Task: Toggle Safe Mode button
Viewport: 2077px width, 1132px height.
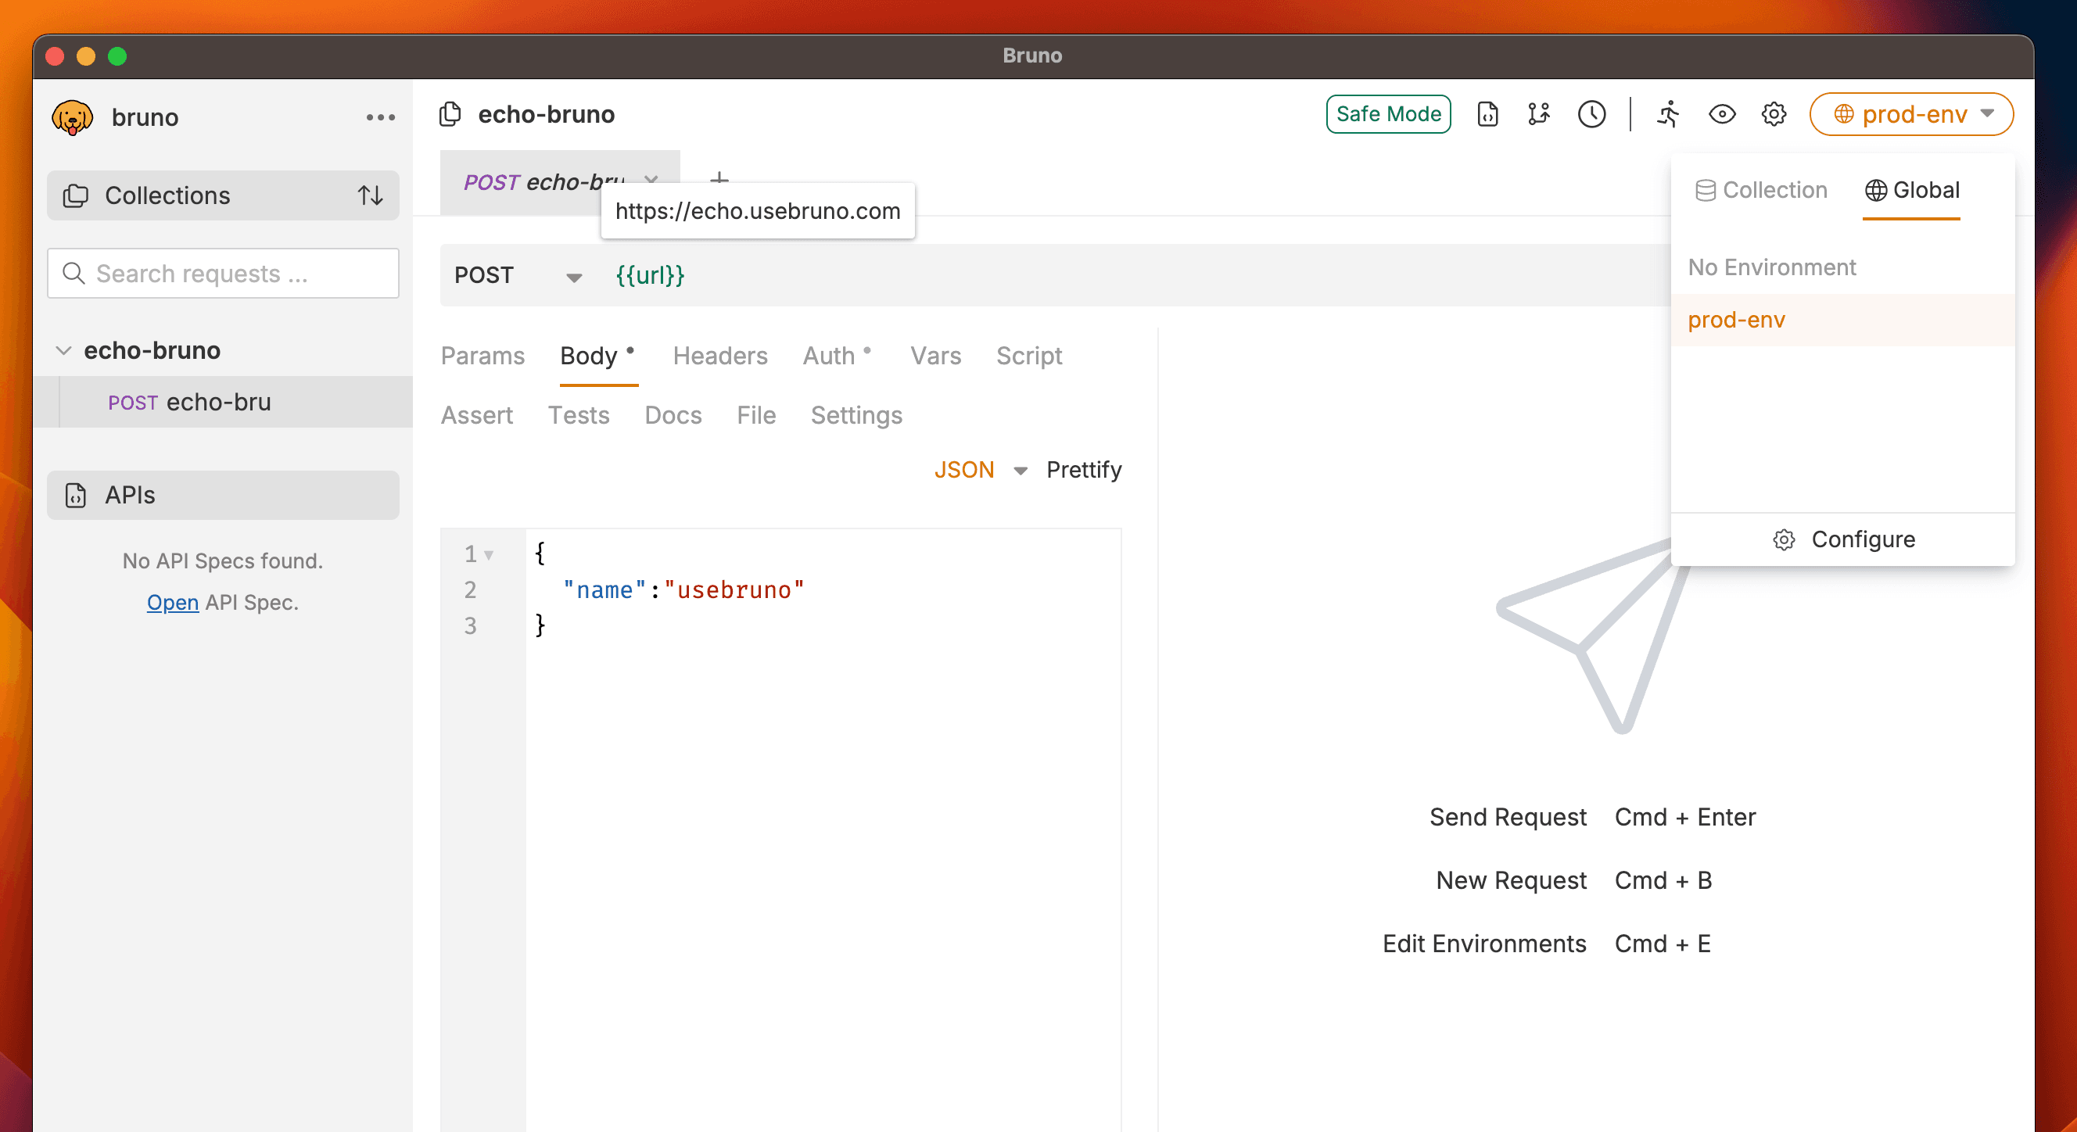Action: [x=1387, y=114]
